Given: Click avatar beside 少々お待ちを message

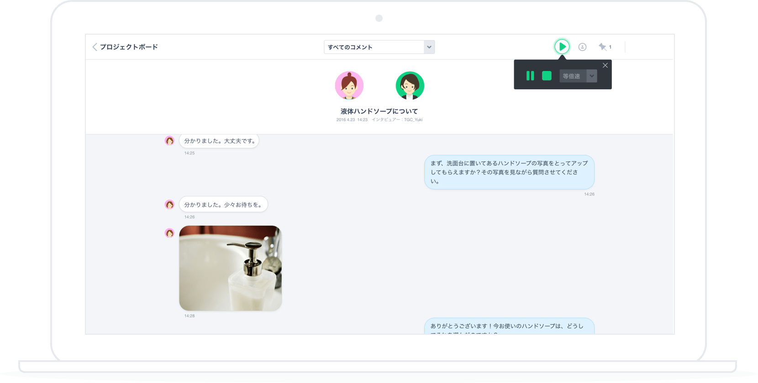Looking at the screenshot, I should 169,205.
